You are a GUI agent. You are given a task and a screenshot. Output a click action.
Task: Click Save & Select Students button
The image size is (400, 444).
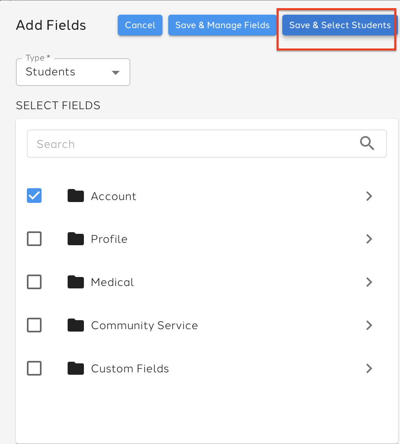pyautogui.click(x=340, y=25)
